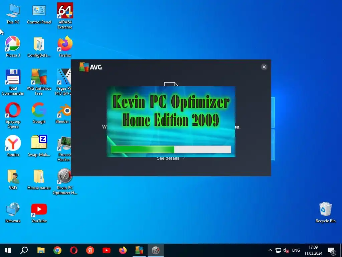
Task: Switch to Kevin PC Optimizer taskbar item
Action: 156,250
